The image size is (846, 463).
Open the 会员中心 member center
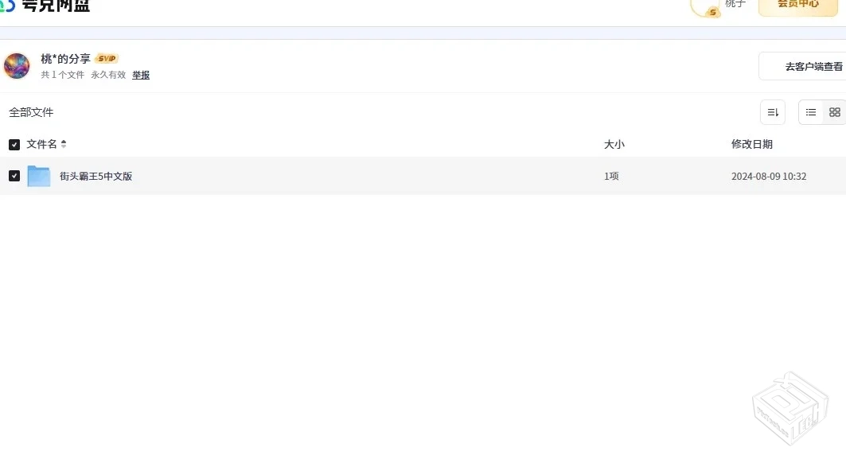(x=797, y=5)
